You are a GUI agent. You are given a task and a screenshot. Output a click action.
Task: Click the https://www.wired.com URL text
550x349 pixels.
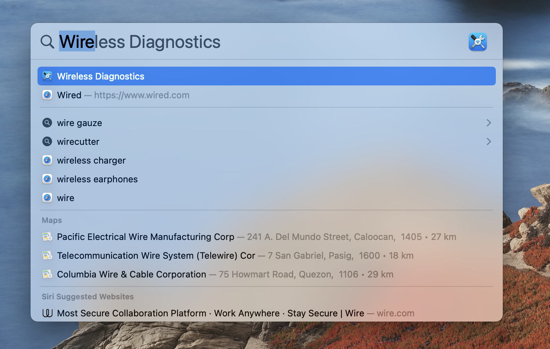point(142,95)
